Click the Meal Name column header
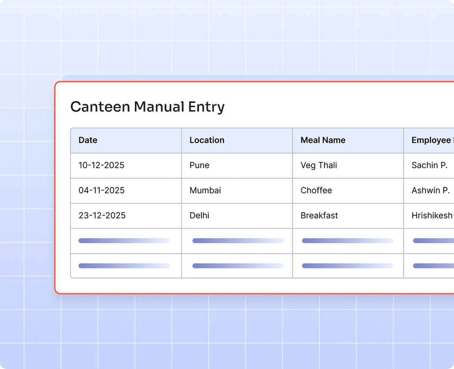This screenshot has width=454, height=369. 348,140
